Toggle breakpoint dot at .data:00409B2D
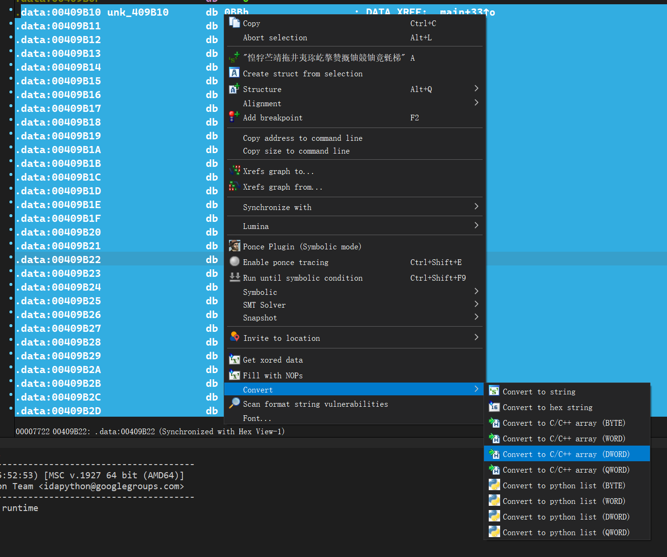Image resolution: width=667 pixels, height=557 pixels. [11, 408]
